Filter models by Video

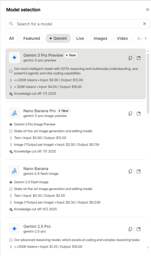coord(122,38)
